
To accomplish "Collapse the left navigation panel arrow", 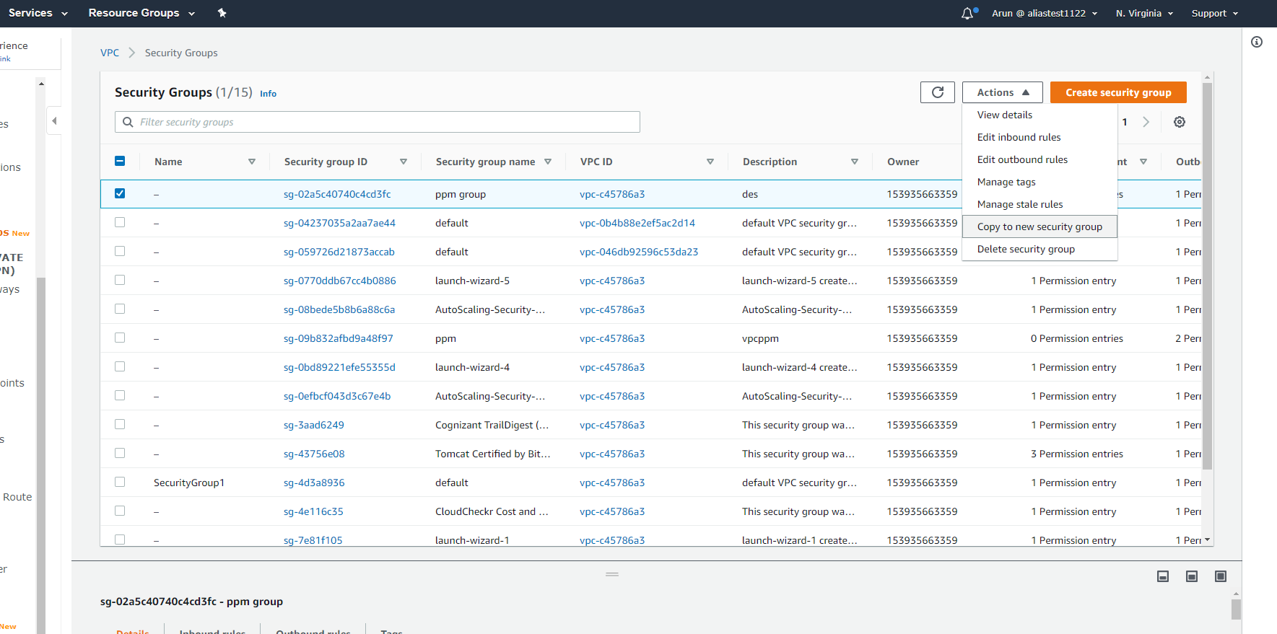I will 54,120.
